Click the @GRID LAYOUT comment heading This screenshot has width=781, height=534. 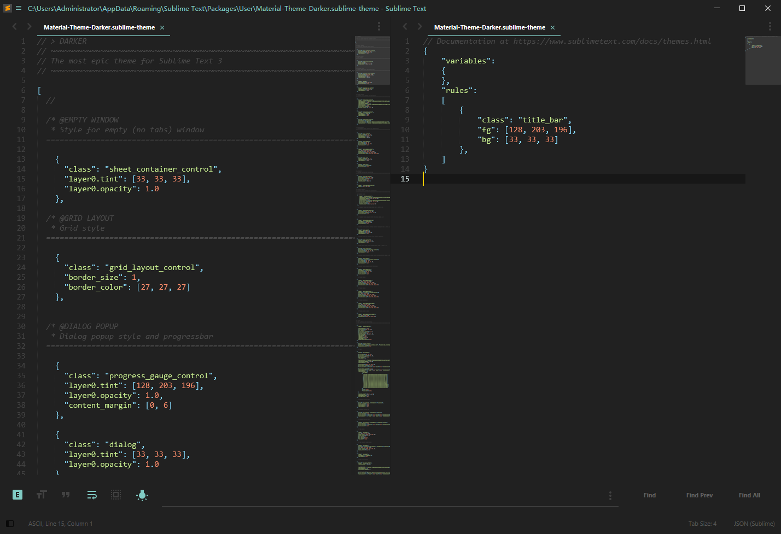(80, 218)
